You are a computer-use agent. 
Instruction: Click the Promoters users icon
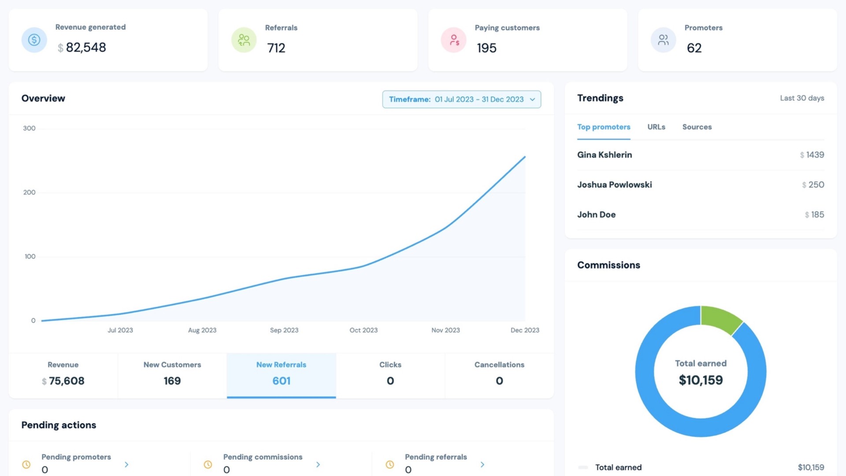click(664, 40)
